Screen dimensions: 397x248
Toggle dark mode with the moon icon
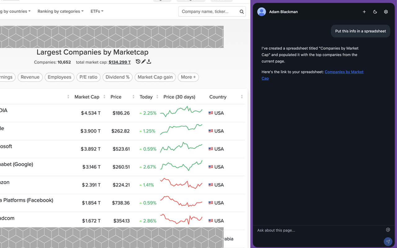point(375,12)
